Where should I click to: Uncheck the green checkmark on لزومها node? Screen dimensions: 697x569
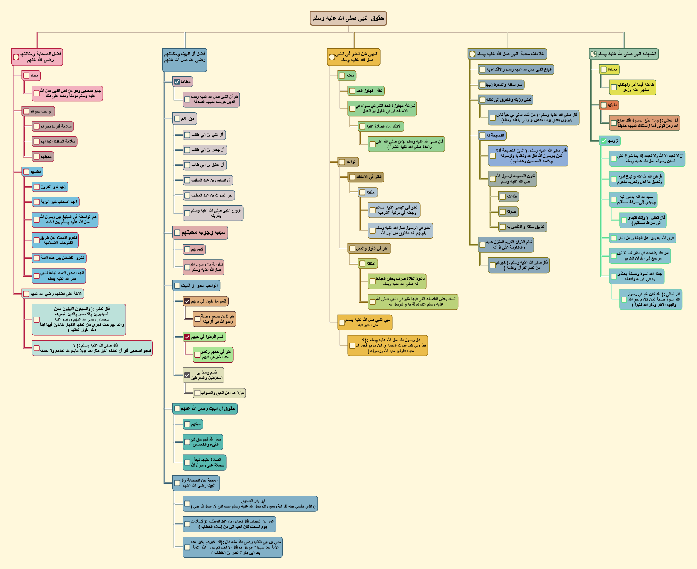(603, 141)
